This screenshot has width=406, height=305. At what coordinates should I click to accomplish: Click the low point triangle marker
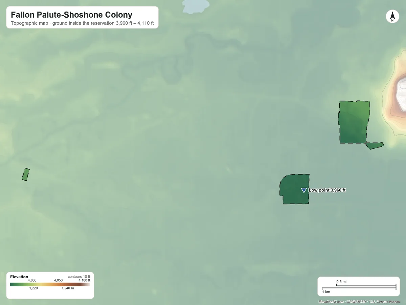[x=304, y=190]
